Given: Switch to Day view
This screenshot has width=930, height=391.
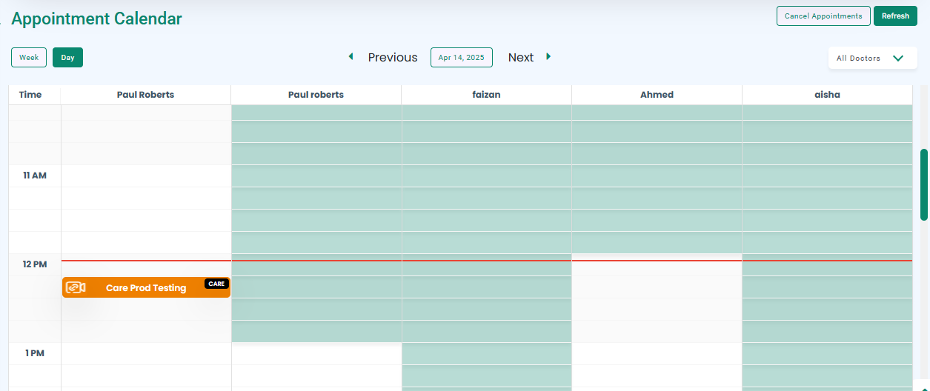Looking at the screenshot, I should coord(67,57).
